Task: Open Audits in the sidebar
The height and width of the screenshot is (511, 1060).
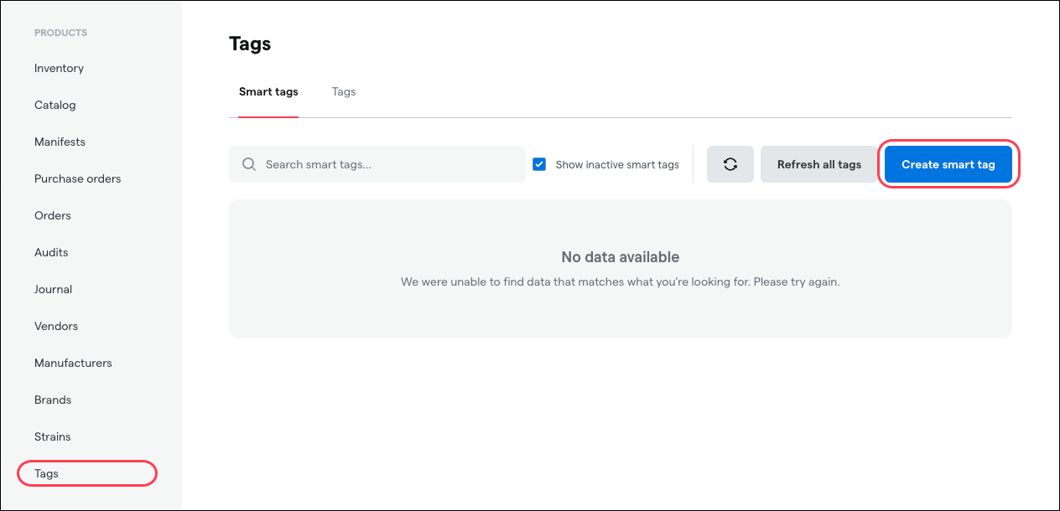Action: pos(51,252)
